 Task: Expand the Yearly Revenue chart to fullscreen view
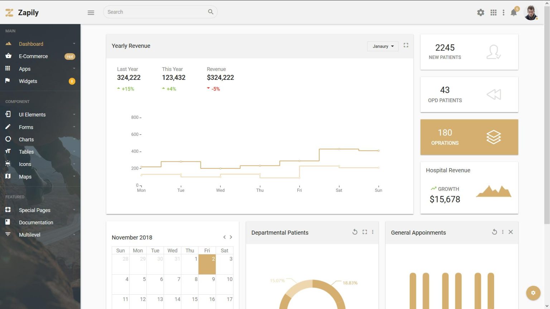tap(406, 45)
